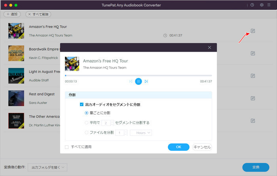Click the file split duration field showing 1
Screen dimensions: 277x176
120,133
